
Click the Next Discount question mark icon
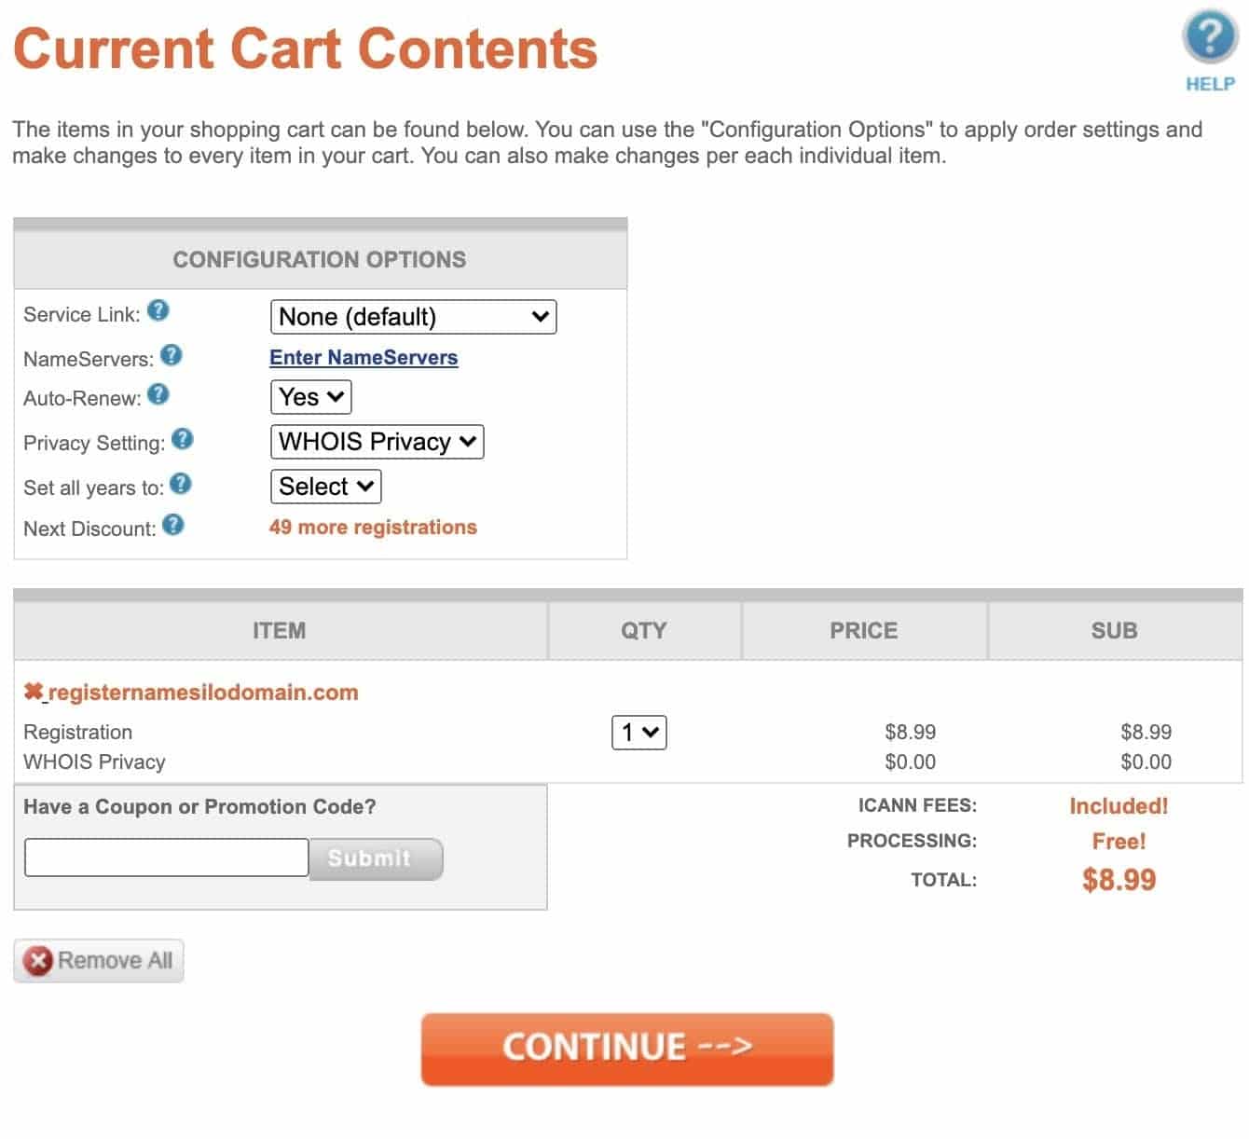pos(173,525)
